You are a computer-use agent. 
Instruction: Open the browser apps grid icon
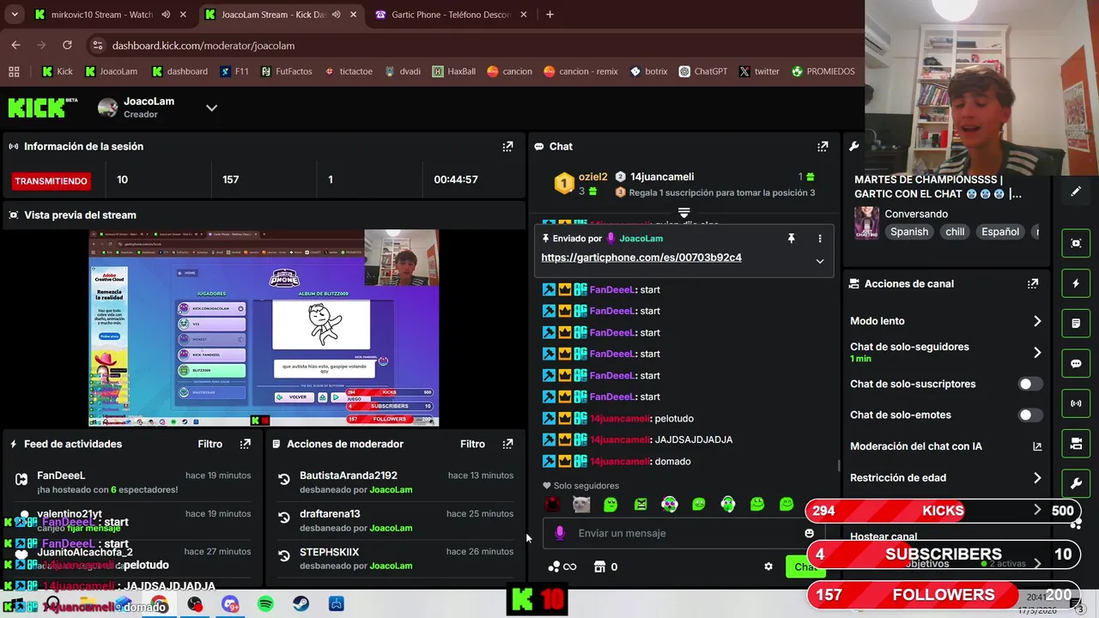pos(14,71)
